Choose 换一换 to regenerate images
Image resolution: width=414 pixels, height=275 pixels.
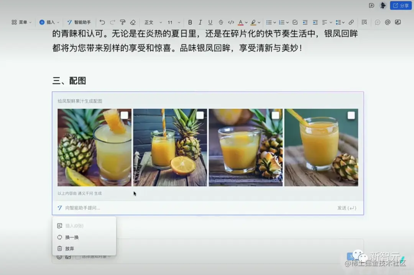pos(72,237)
